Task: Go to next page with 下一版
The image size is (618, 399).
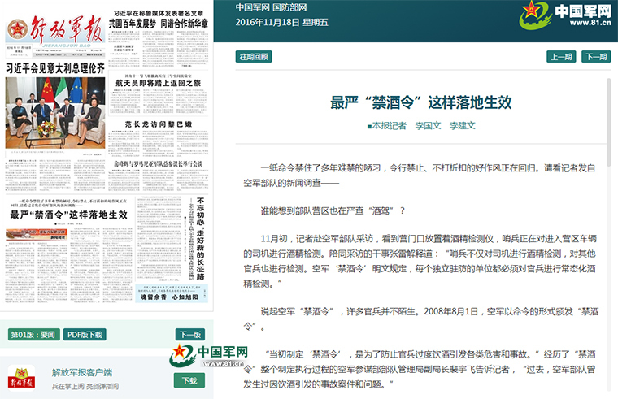Action: tap(189, 335)
